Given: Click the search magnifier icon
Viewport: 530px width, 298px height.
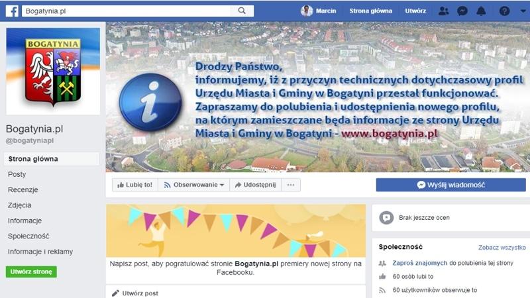Looking at the screenshot, I should point(242,11).
